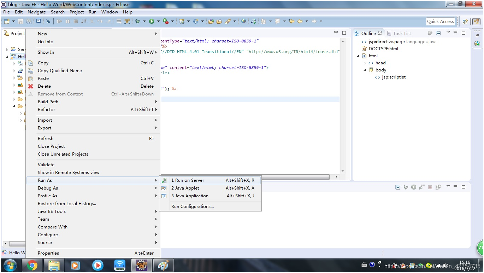
Task: Choose Refresh in the context menu
Action: click(x=93, y=139)
